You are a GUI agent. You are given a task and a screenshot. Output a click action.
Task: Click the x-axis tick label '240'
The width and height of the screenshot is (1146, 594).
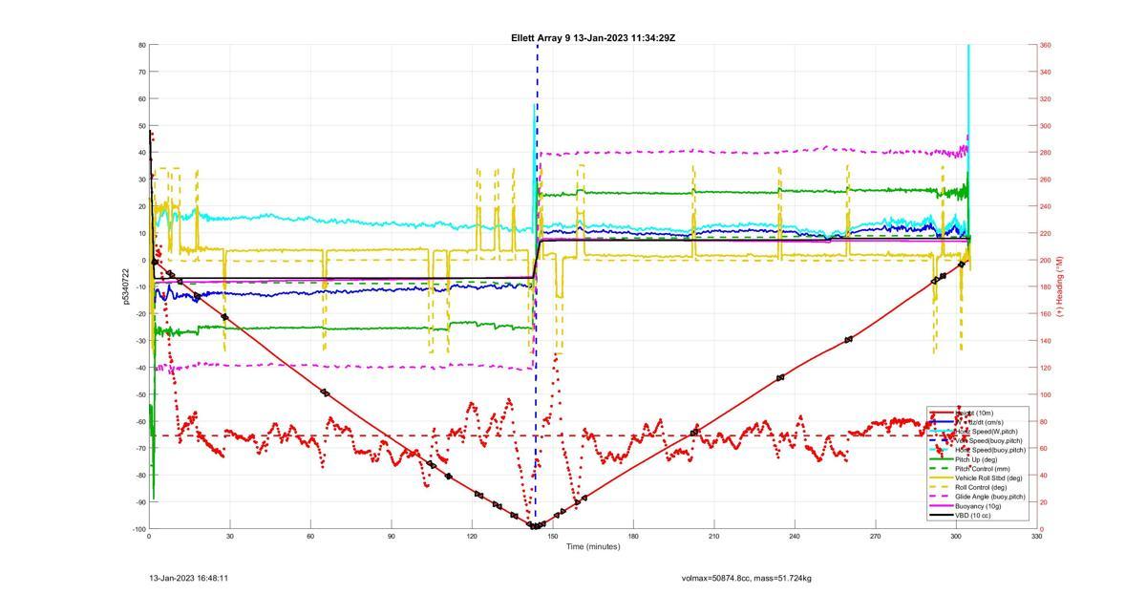[795, 537]
